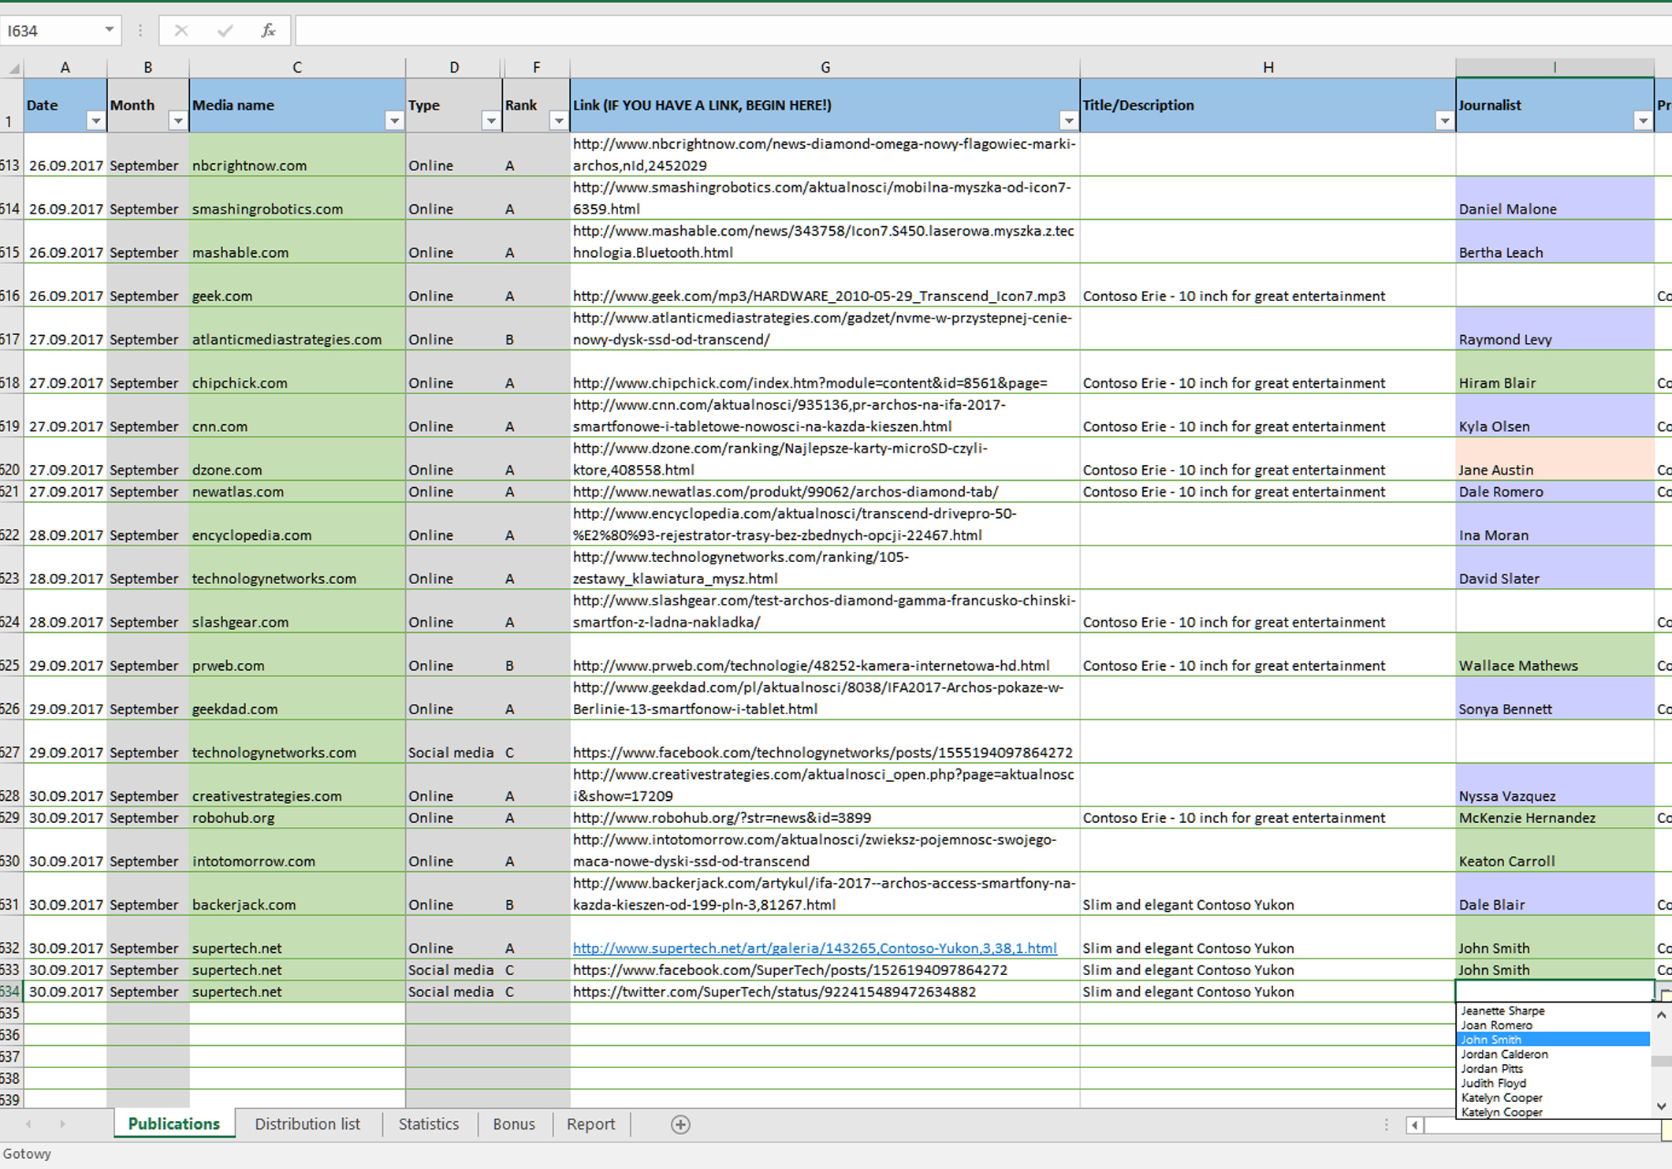This screenshot has width=1672, height=1169.
Task: Click the Enter checkmark formula icon
Action: click(225, 31)
